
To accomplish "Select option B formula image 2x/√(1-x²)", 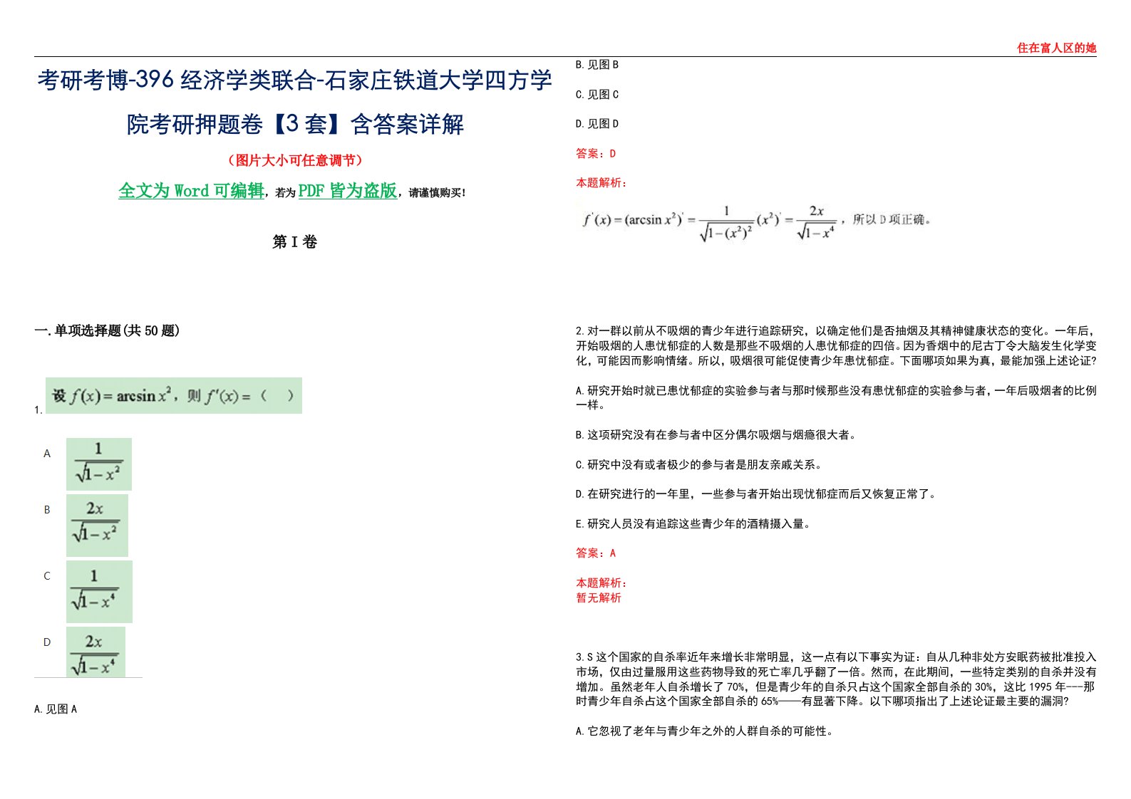I will coord(97,526).
